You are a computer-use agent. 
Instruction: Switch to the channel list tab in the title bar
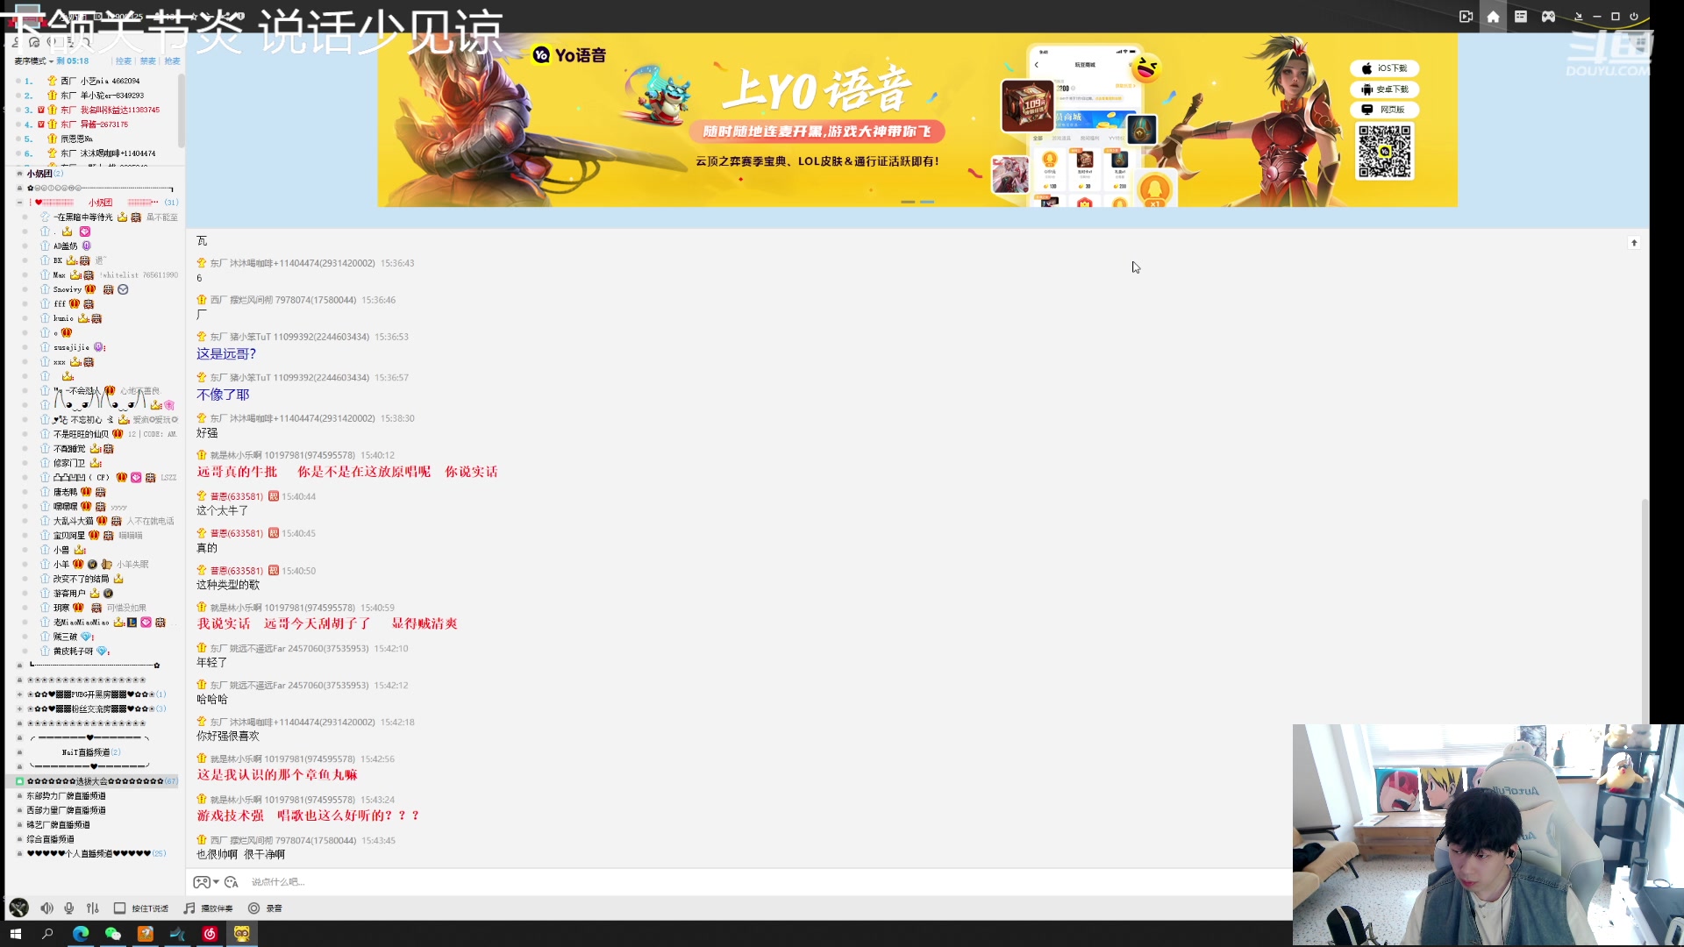(x=1521, y=16)
